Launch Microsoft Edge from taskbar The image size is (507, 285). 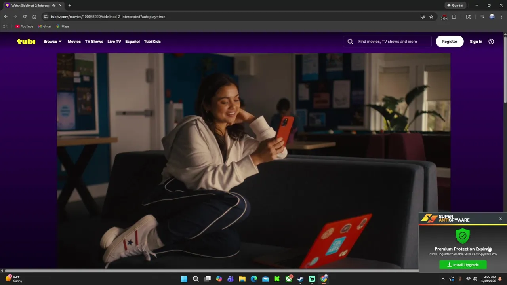click(x=254, y=279)
